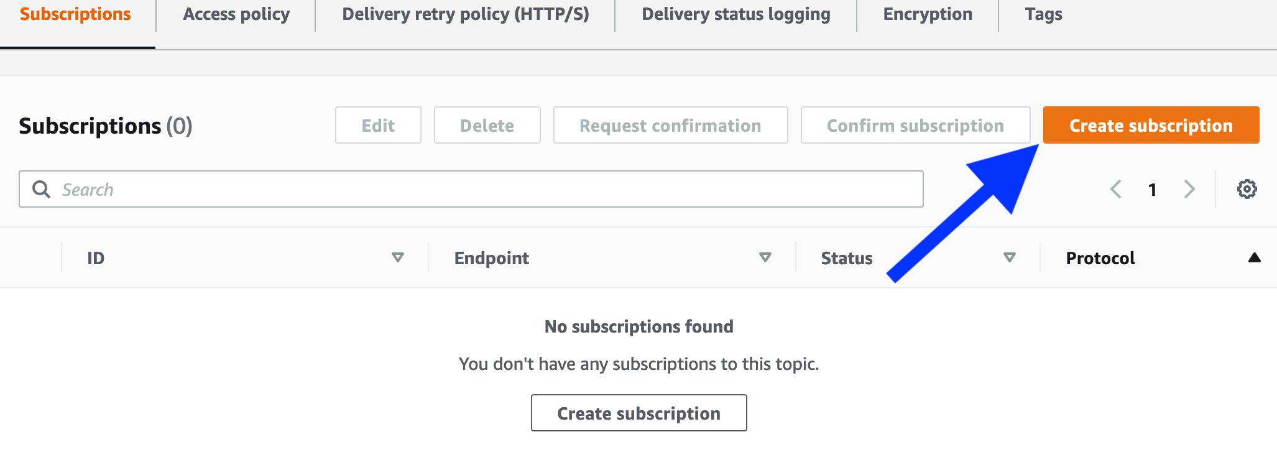Click the search magnifier icon
Screen dimensions: 1277x460
coord(41,189)
